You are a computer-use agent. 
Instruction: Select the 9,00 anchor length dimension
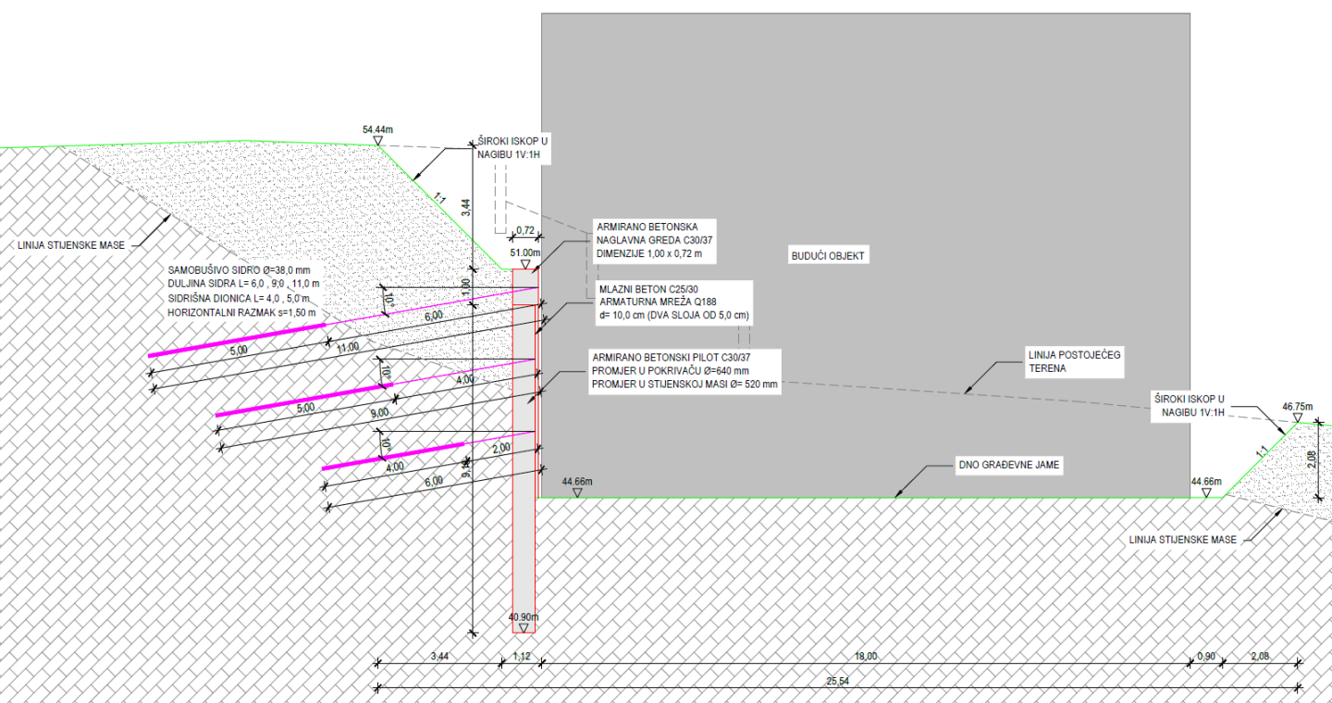[x=382, y=413]
